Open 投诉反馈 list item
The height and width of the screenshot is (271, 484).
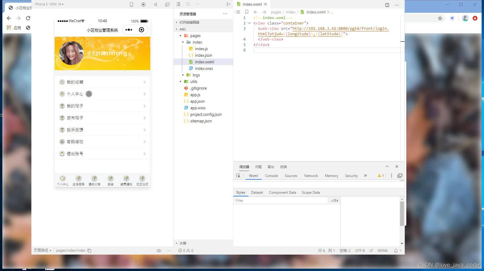tap(102, 130)
